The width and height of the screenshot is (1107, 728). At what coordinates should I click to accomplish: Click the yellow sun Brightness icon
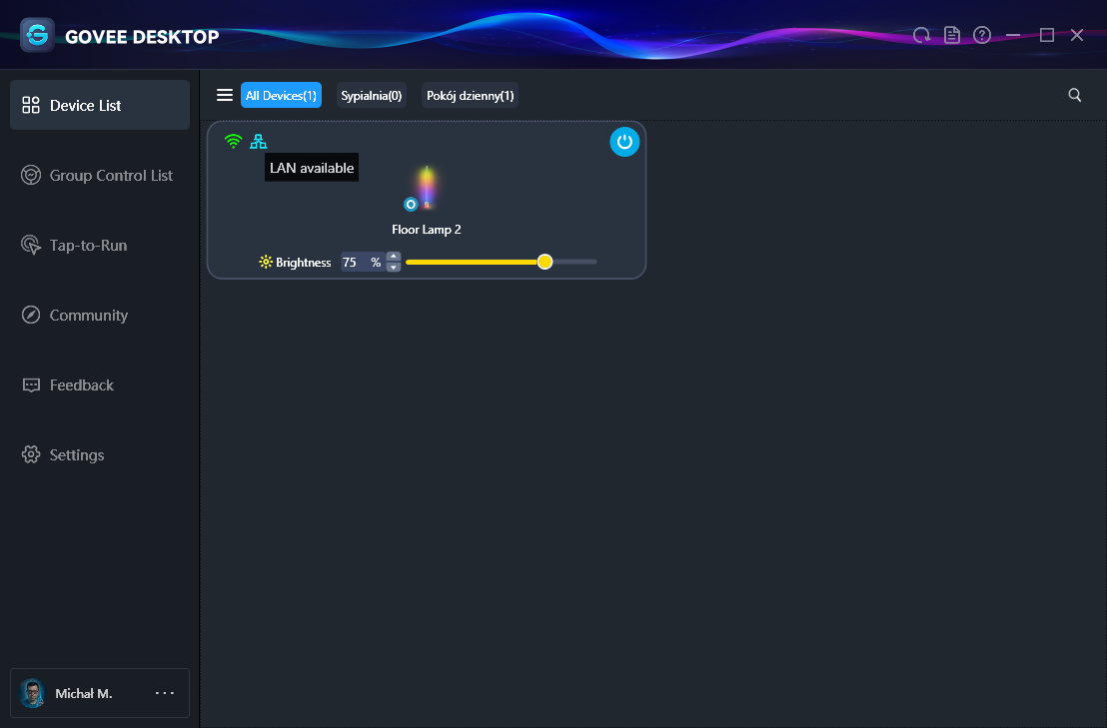[266, 262]
